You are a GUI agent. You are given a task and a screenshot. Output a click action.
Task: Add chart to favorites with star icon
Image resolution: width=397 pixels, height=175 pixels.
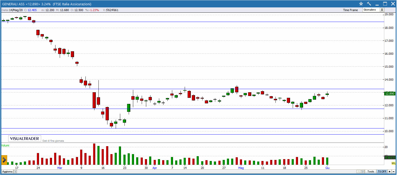point(361,4)
